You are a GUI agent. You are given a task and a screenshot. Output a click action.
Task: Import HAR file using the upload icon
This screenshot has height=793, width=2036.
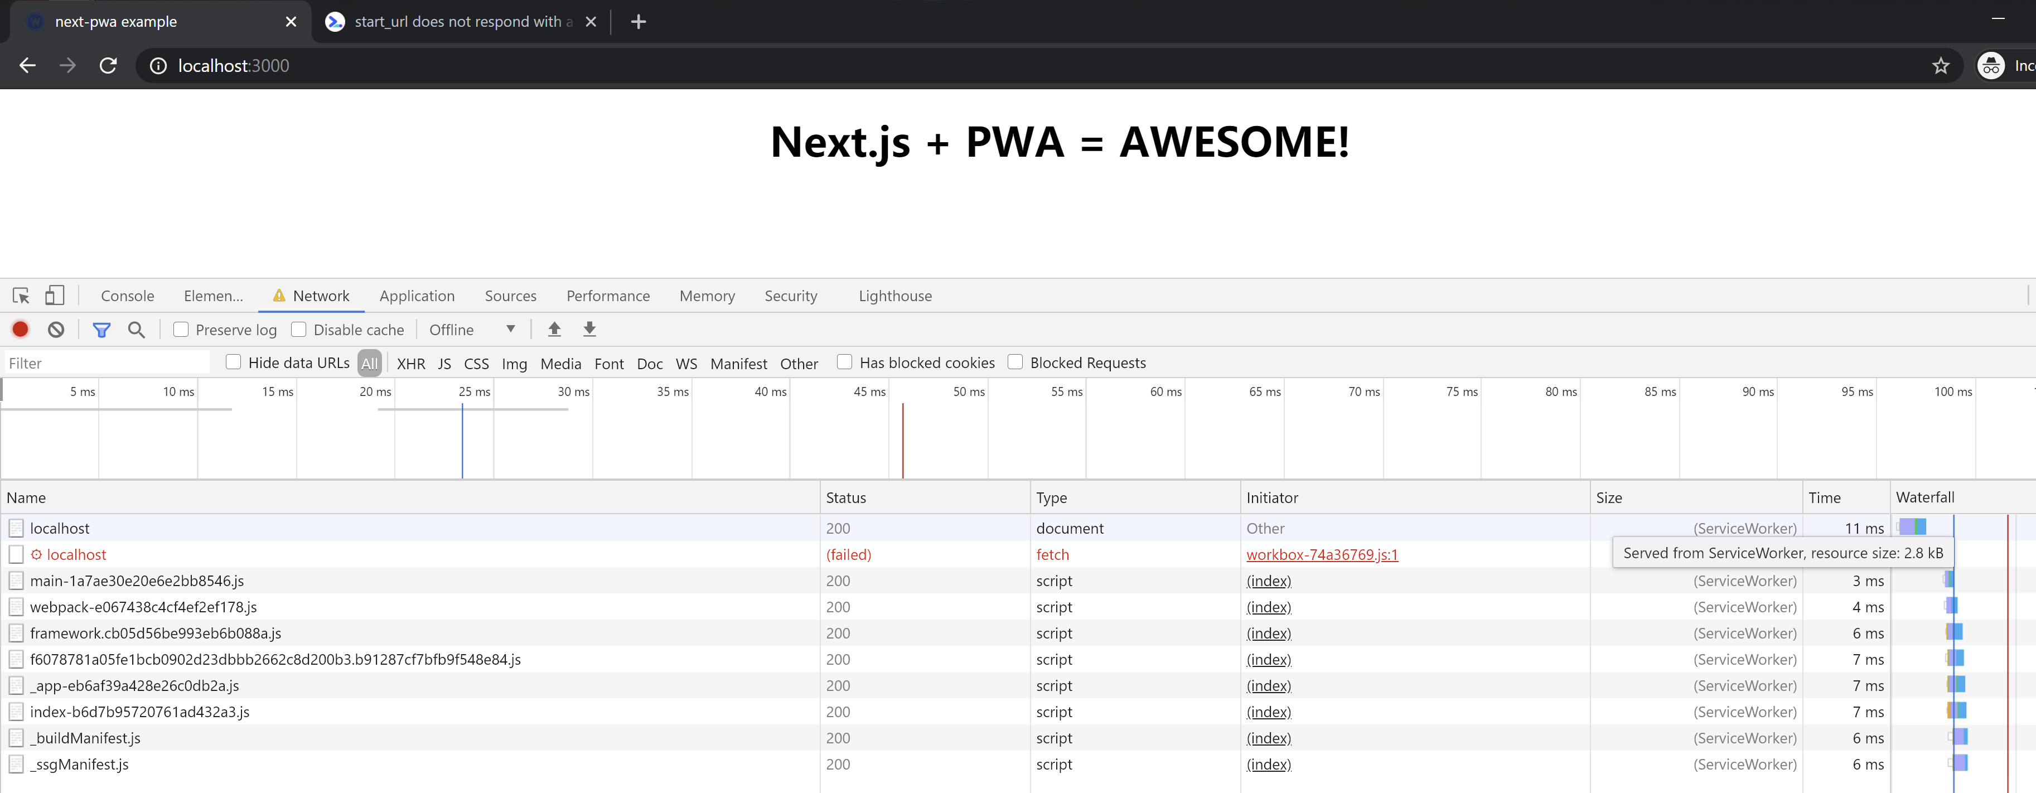click(x=554, y=329)
